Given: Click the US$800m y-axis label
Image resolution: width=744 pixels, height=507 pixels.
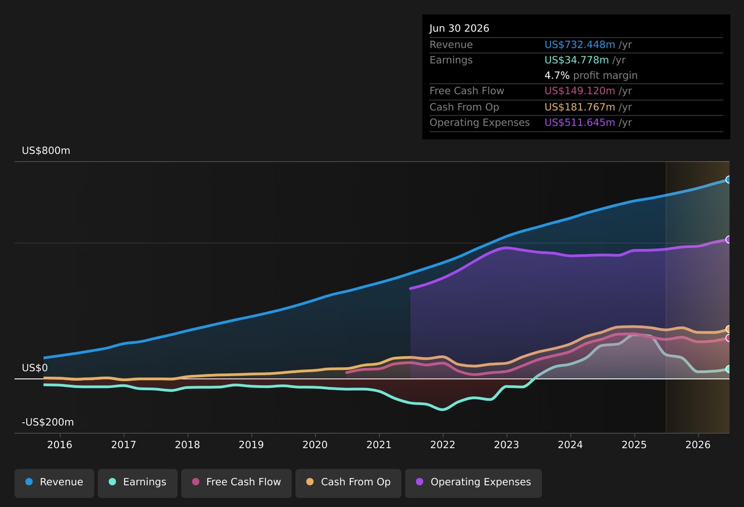Looking at the screenshot, I should [x=46, y=151].
